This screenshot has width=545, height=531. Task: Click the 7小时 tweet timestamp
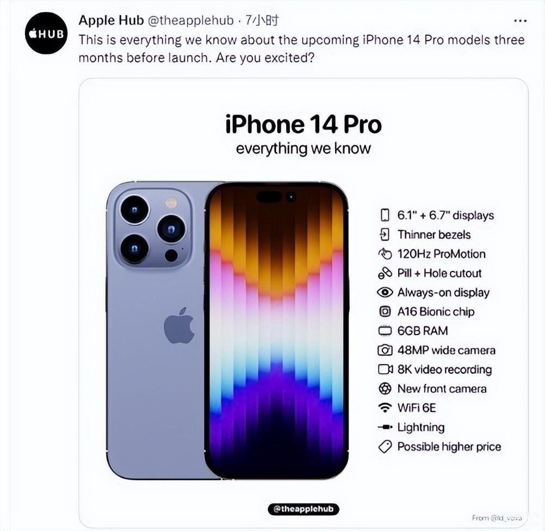262,21
